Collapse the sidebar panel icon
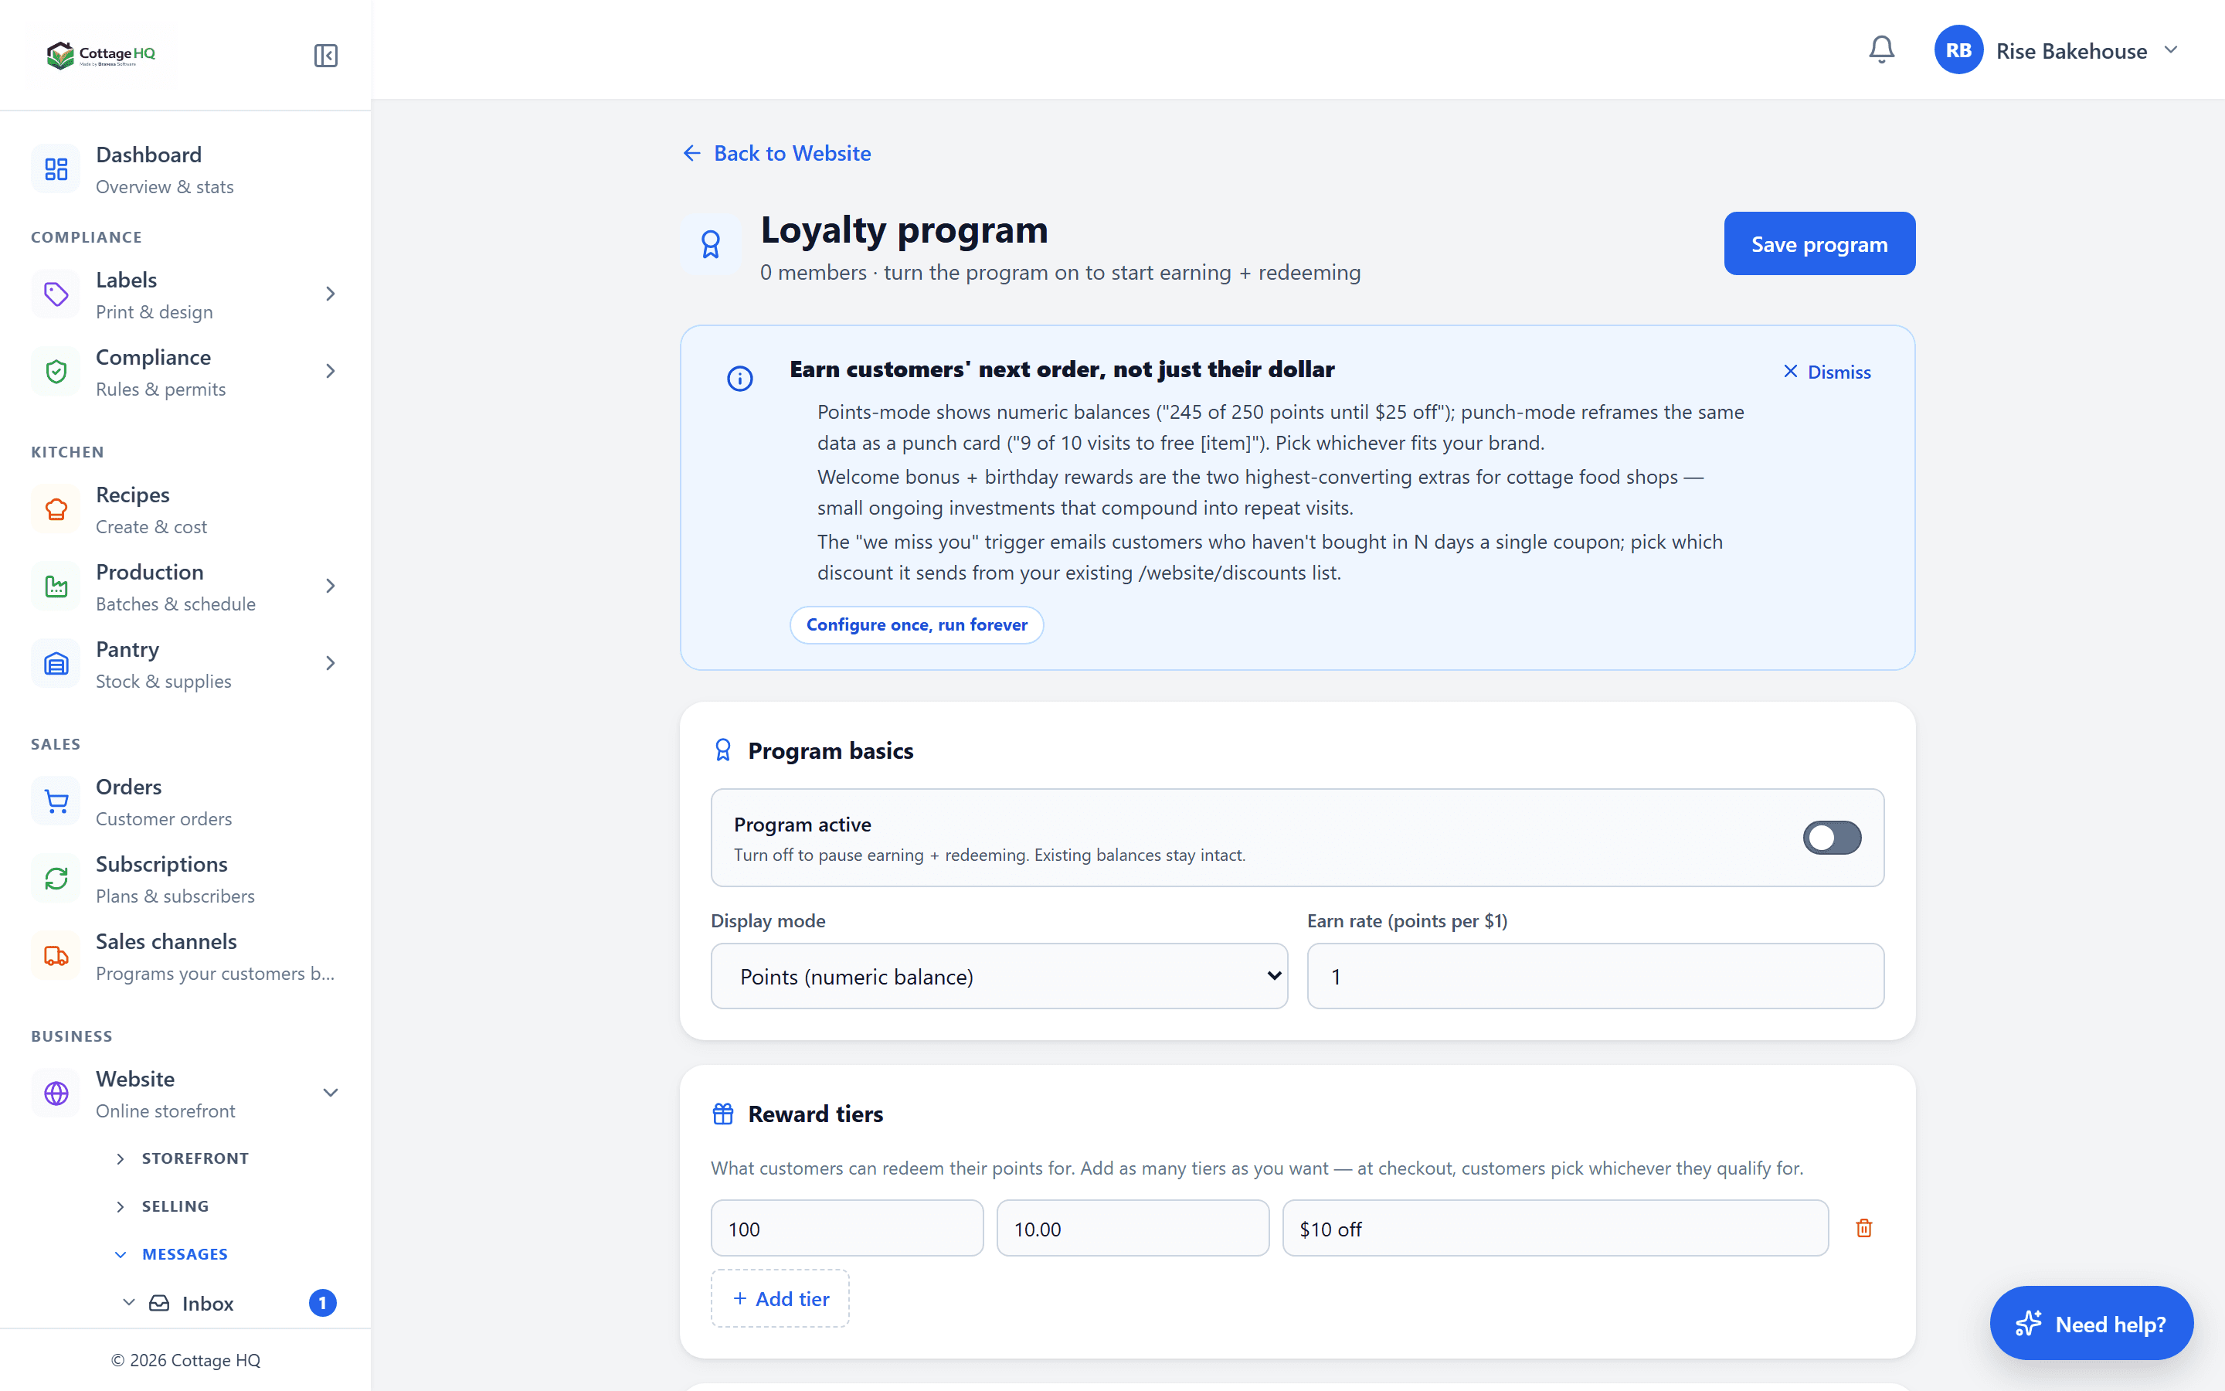 (325, 55)
